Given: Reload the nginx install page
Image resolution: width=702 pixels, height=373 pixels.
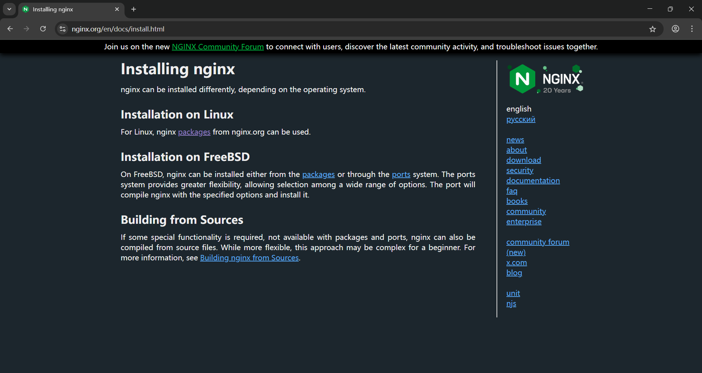Looking at the screenshot, I should coord(43,29).
